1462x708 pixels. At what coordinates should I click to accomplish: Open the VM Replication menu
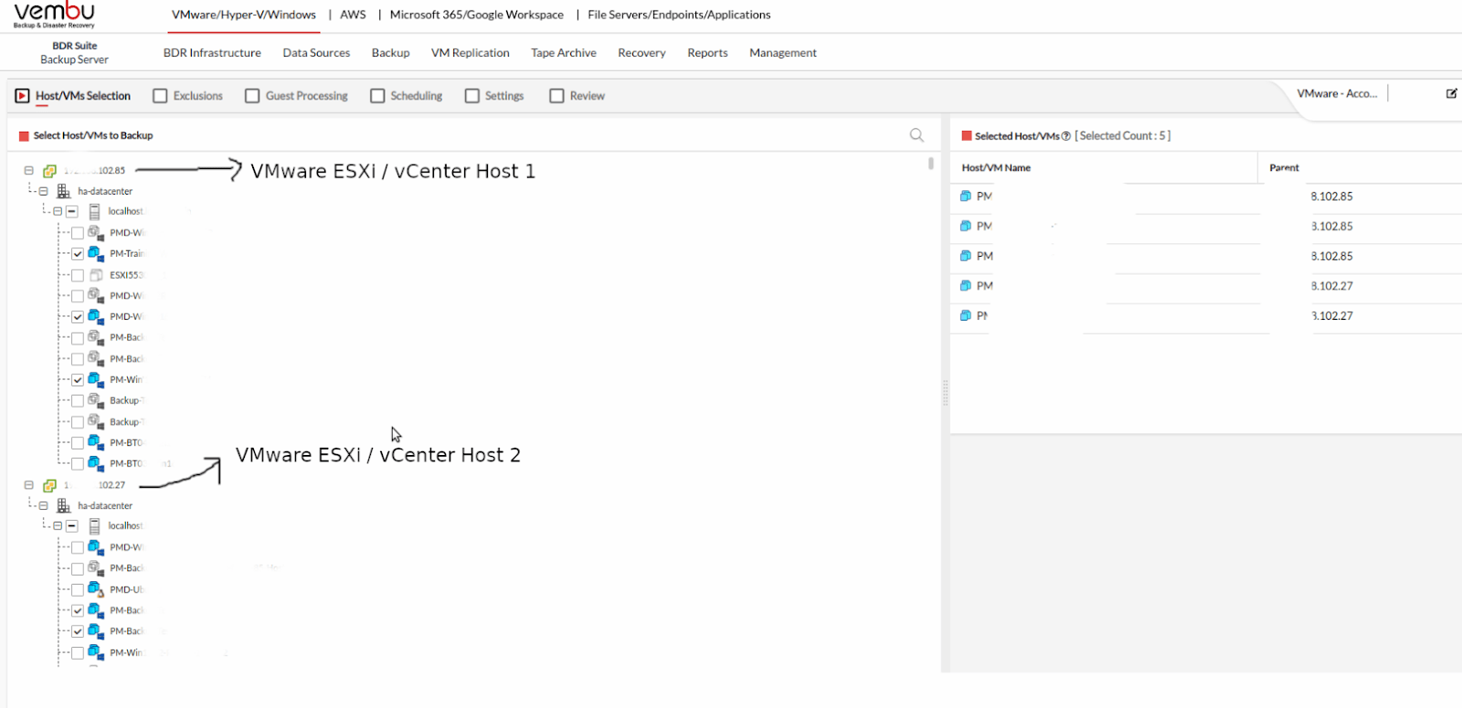(x=471, y=53)
